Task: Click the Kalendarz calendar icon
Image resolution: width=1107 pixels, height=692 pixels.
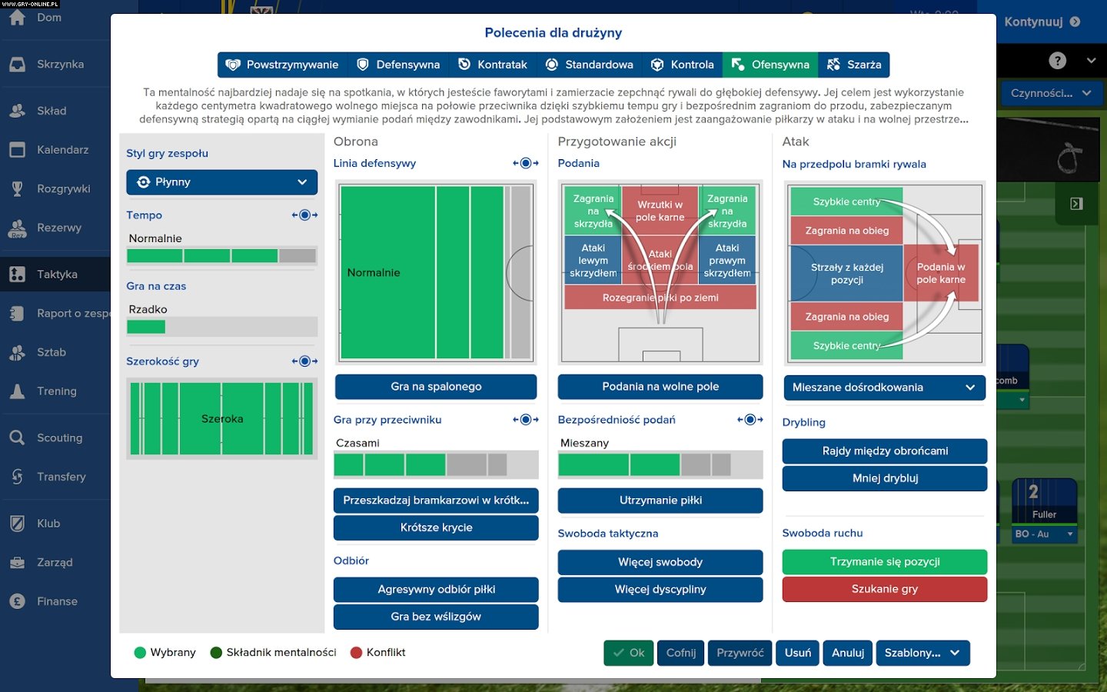Action: click(17, 150)
